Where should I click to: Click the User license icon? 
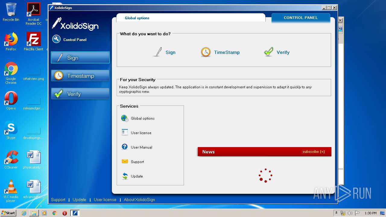coord(125,132)
